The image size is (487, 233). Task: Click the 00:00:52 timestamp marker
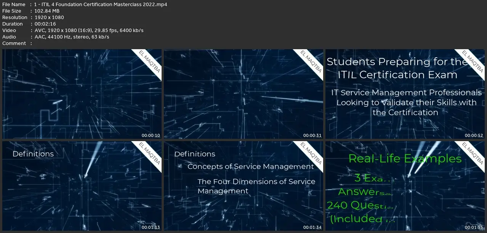pyautogui.click(x=474, y=135)
